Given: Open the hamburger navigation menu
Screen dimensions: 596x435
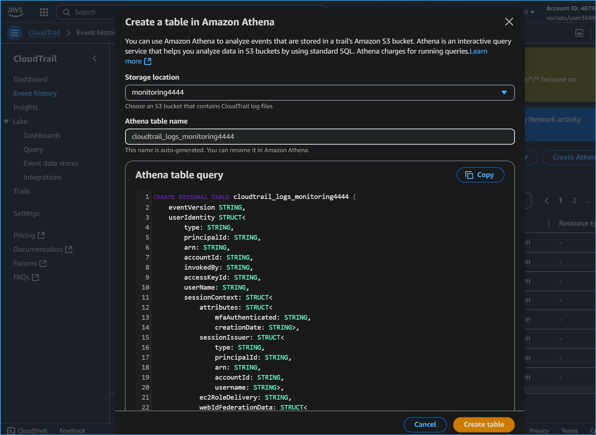Looking at the screenshot, I should coord(14,32).
